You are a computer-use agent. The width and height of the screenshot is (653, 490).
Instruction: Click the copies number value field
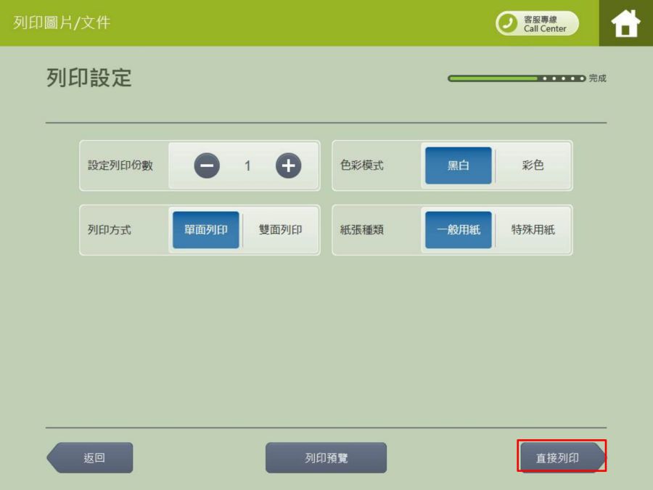point(247,166)
